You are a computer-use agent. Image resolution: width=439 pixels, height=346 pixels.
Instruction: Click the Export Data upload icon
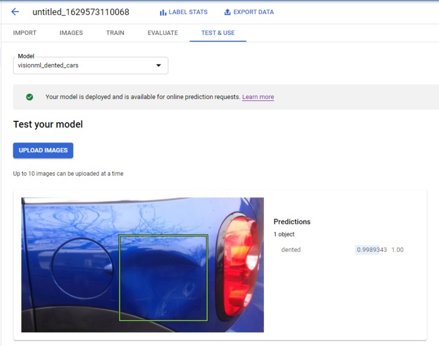(x=227, y=12)
